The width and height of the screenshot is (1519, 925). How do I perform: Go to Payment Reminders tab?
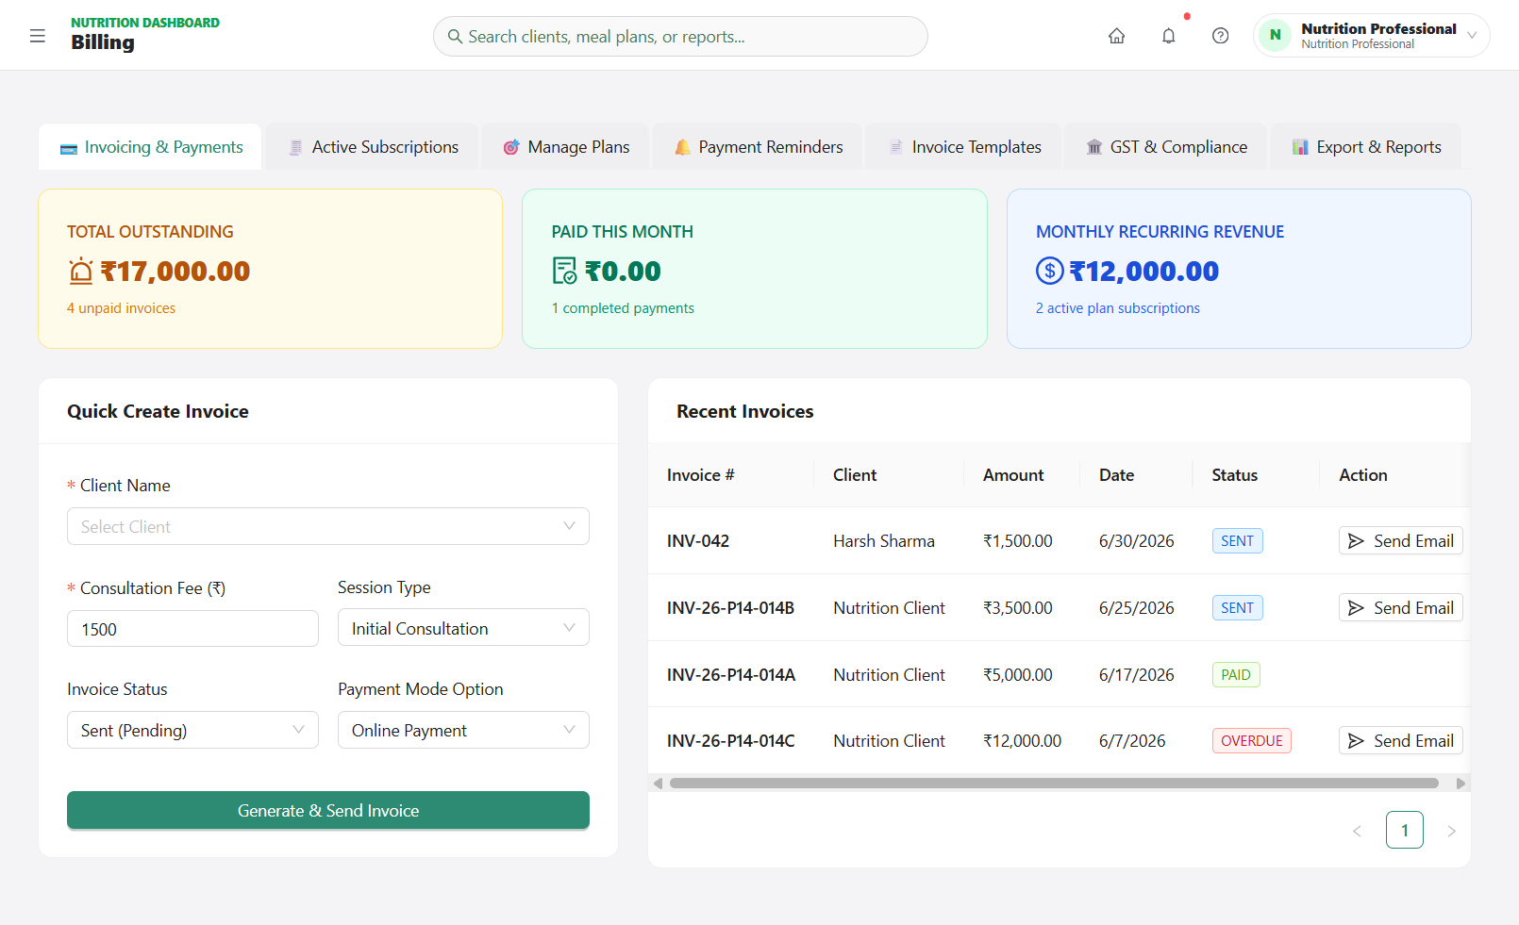(759, 147)
